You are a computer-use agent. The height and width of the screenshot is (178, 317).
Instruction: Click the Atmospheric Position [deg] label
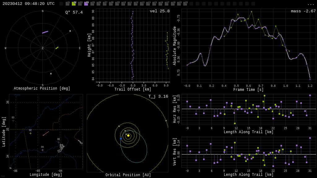pyautogui.click(x=42, y=88)
